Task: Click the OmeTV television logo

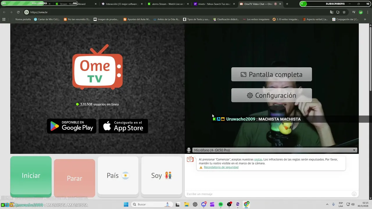Action: click(x=97, y=67)
